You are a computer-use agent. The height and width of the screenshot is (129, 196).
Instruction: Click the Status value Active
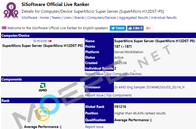pyautogui.click(x=119, y=58)
